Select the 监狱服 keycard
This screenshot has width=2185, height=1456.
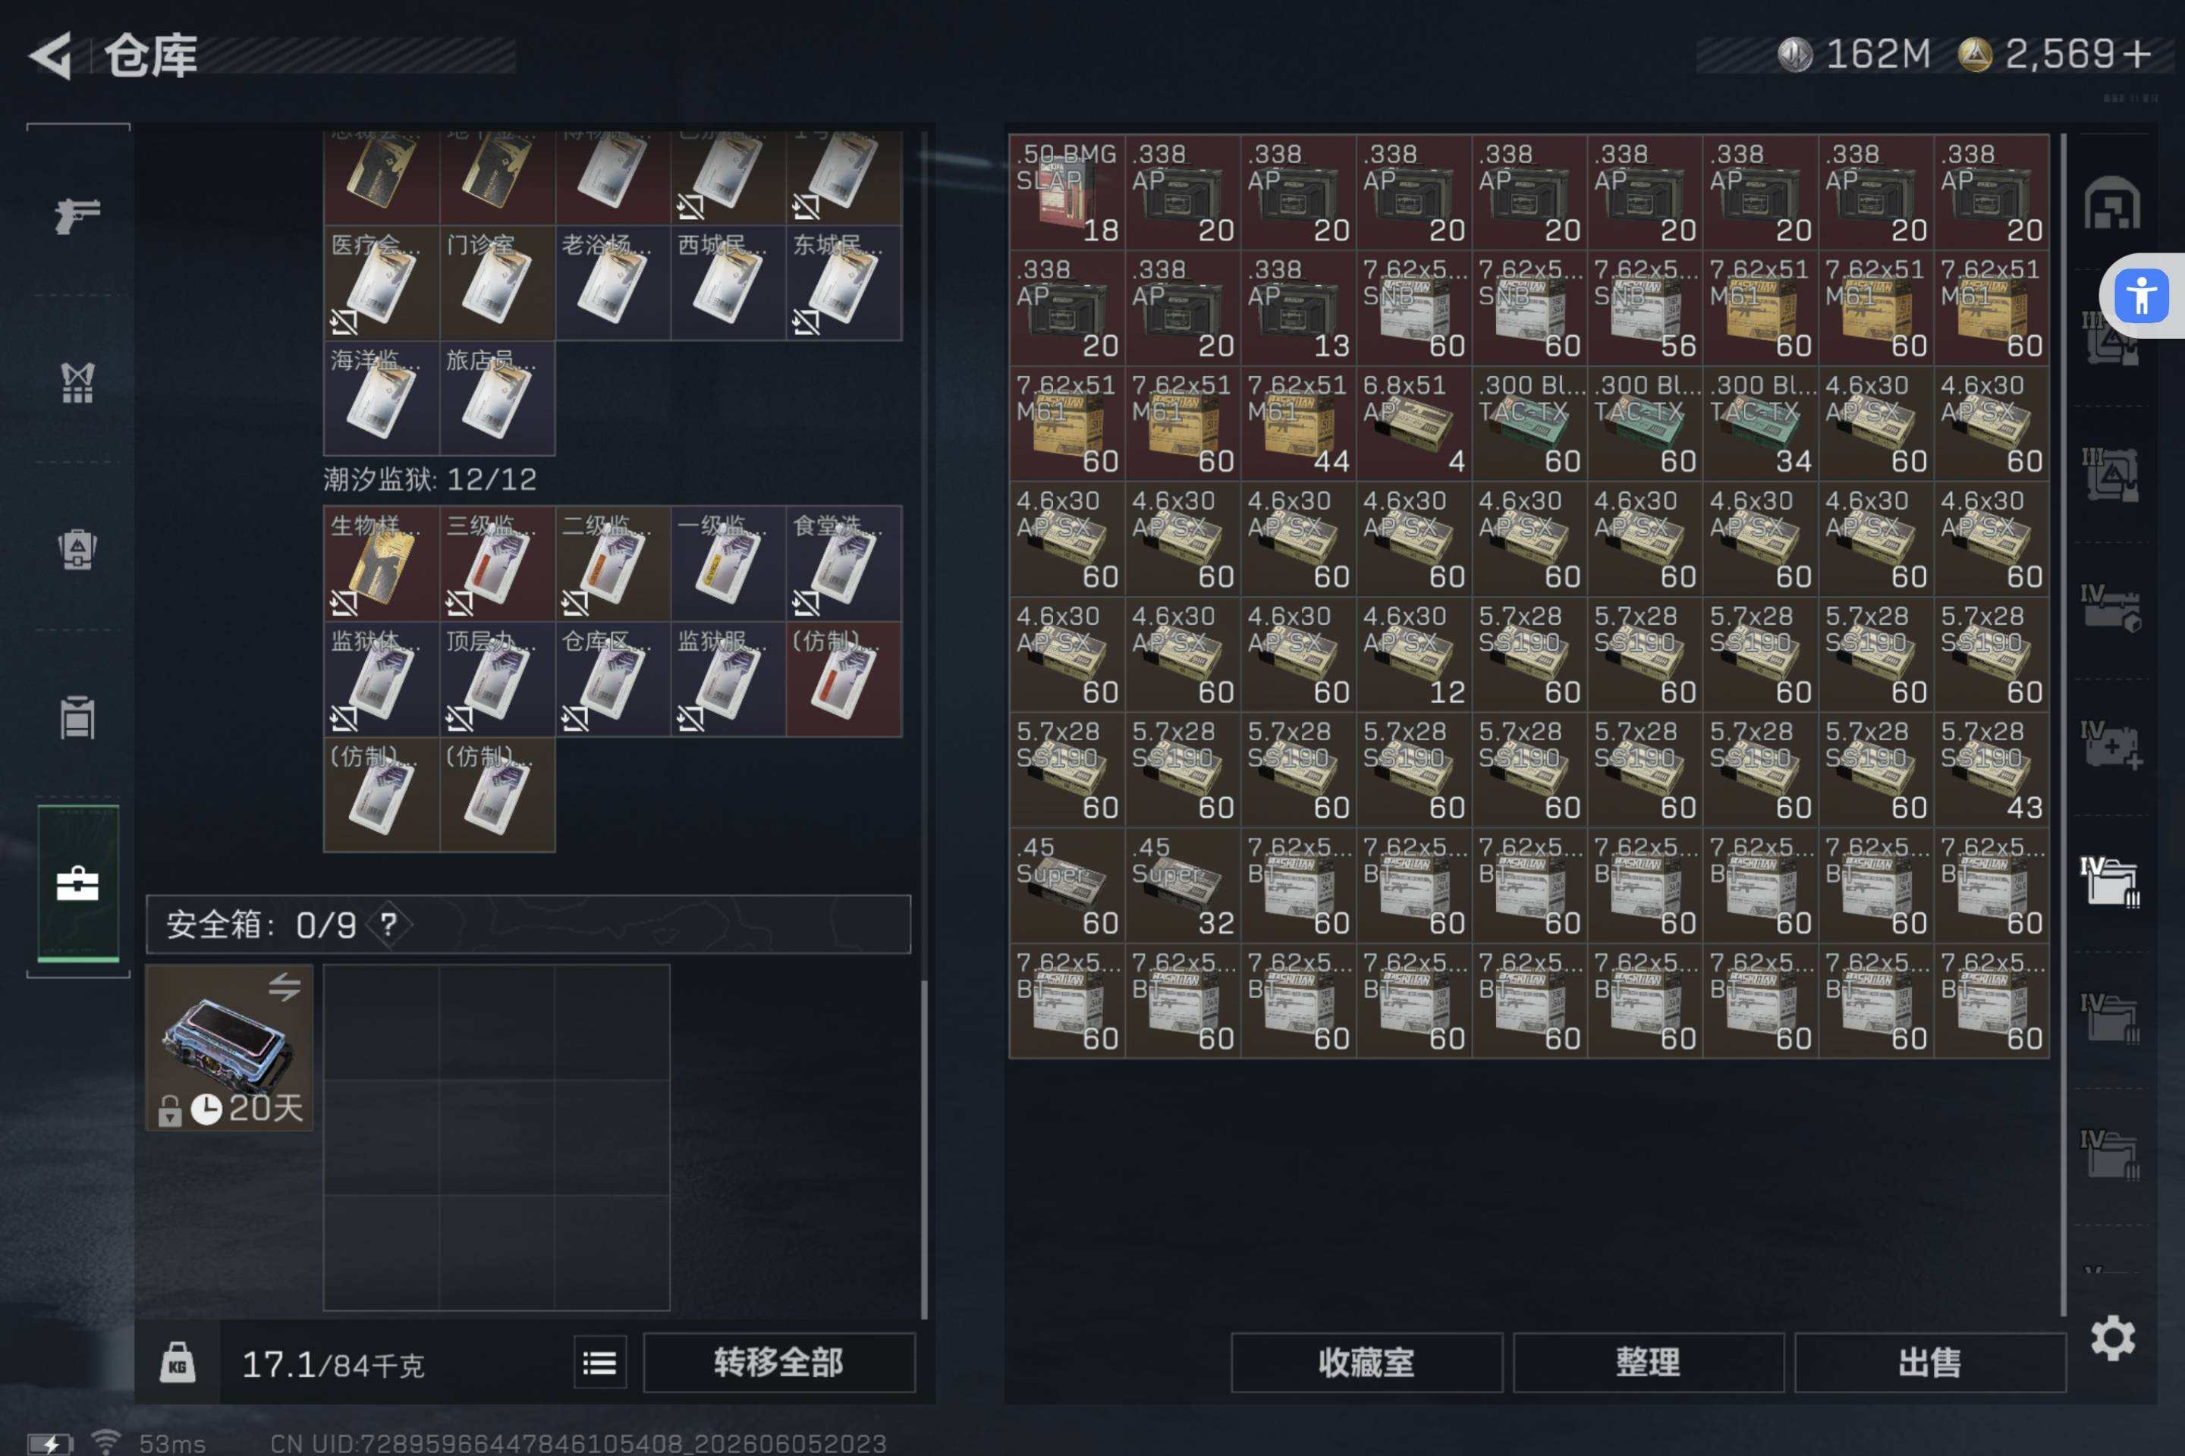tap(728, 679)
